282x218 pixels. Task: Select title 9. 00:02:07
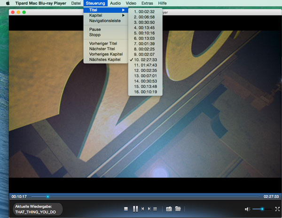[x=145, y=54]
